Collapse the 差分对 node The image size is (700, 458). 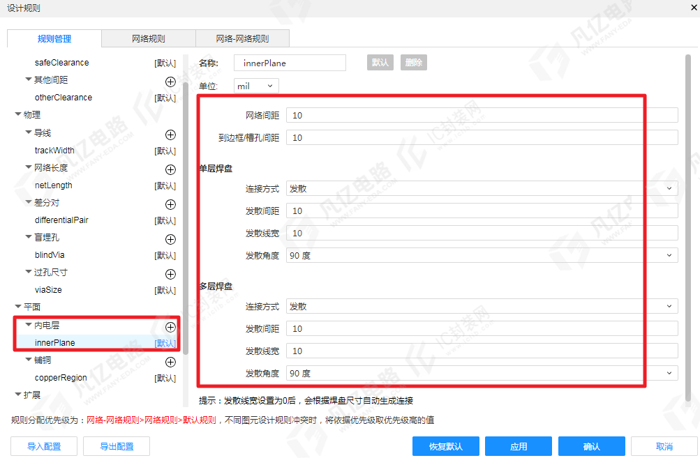(29, 202)
